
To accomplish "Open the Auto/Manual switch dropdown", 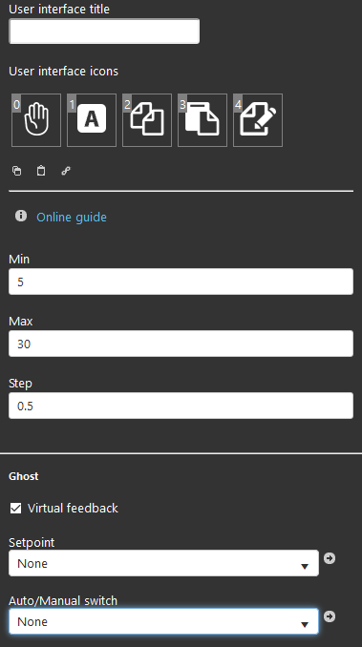I will coord(163,621).
